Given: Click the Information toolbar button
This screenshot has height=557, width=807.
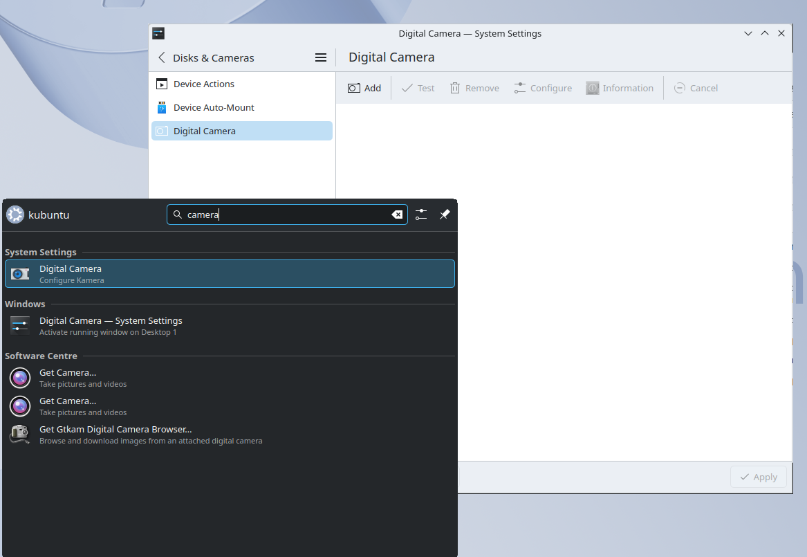Looking at the screenshot, I should coord(620,88).
